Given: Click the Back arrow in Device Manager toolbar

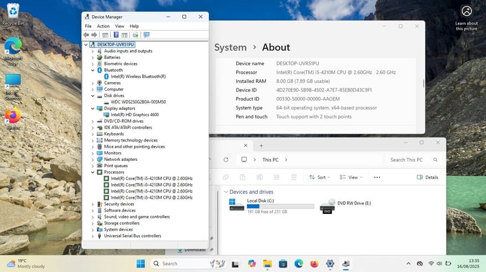Looking at the screenshot, I should pos(86,35).
